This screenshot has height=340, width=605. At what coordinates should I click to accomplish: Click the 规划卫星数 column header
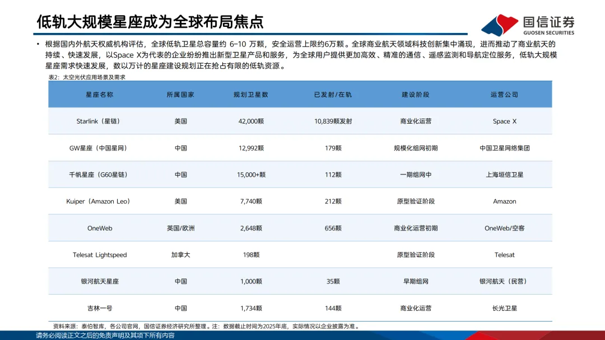point(251,95)
